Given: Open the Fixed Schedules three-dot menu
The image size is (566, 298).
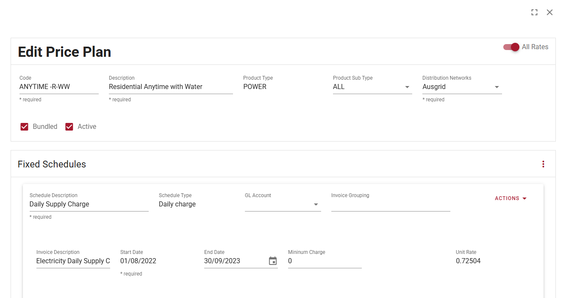Looking at the screenshot, I should (x=543, y=164).
